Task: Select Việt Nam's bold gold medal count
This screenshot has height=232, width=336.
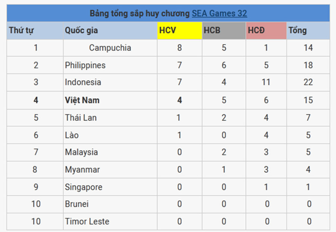Action: pyautogui.click(x=180, y=100)
